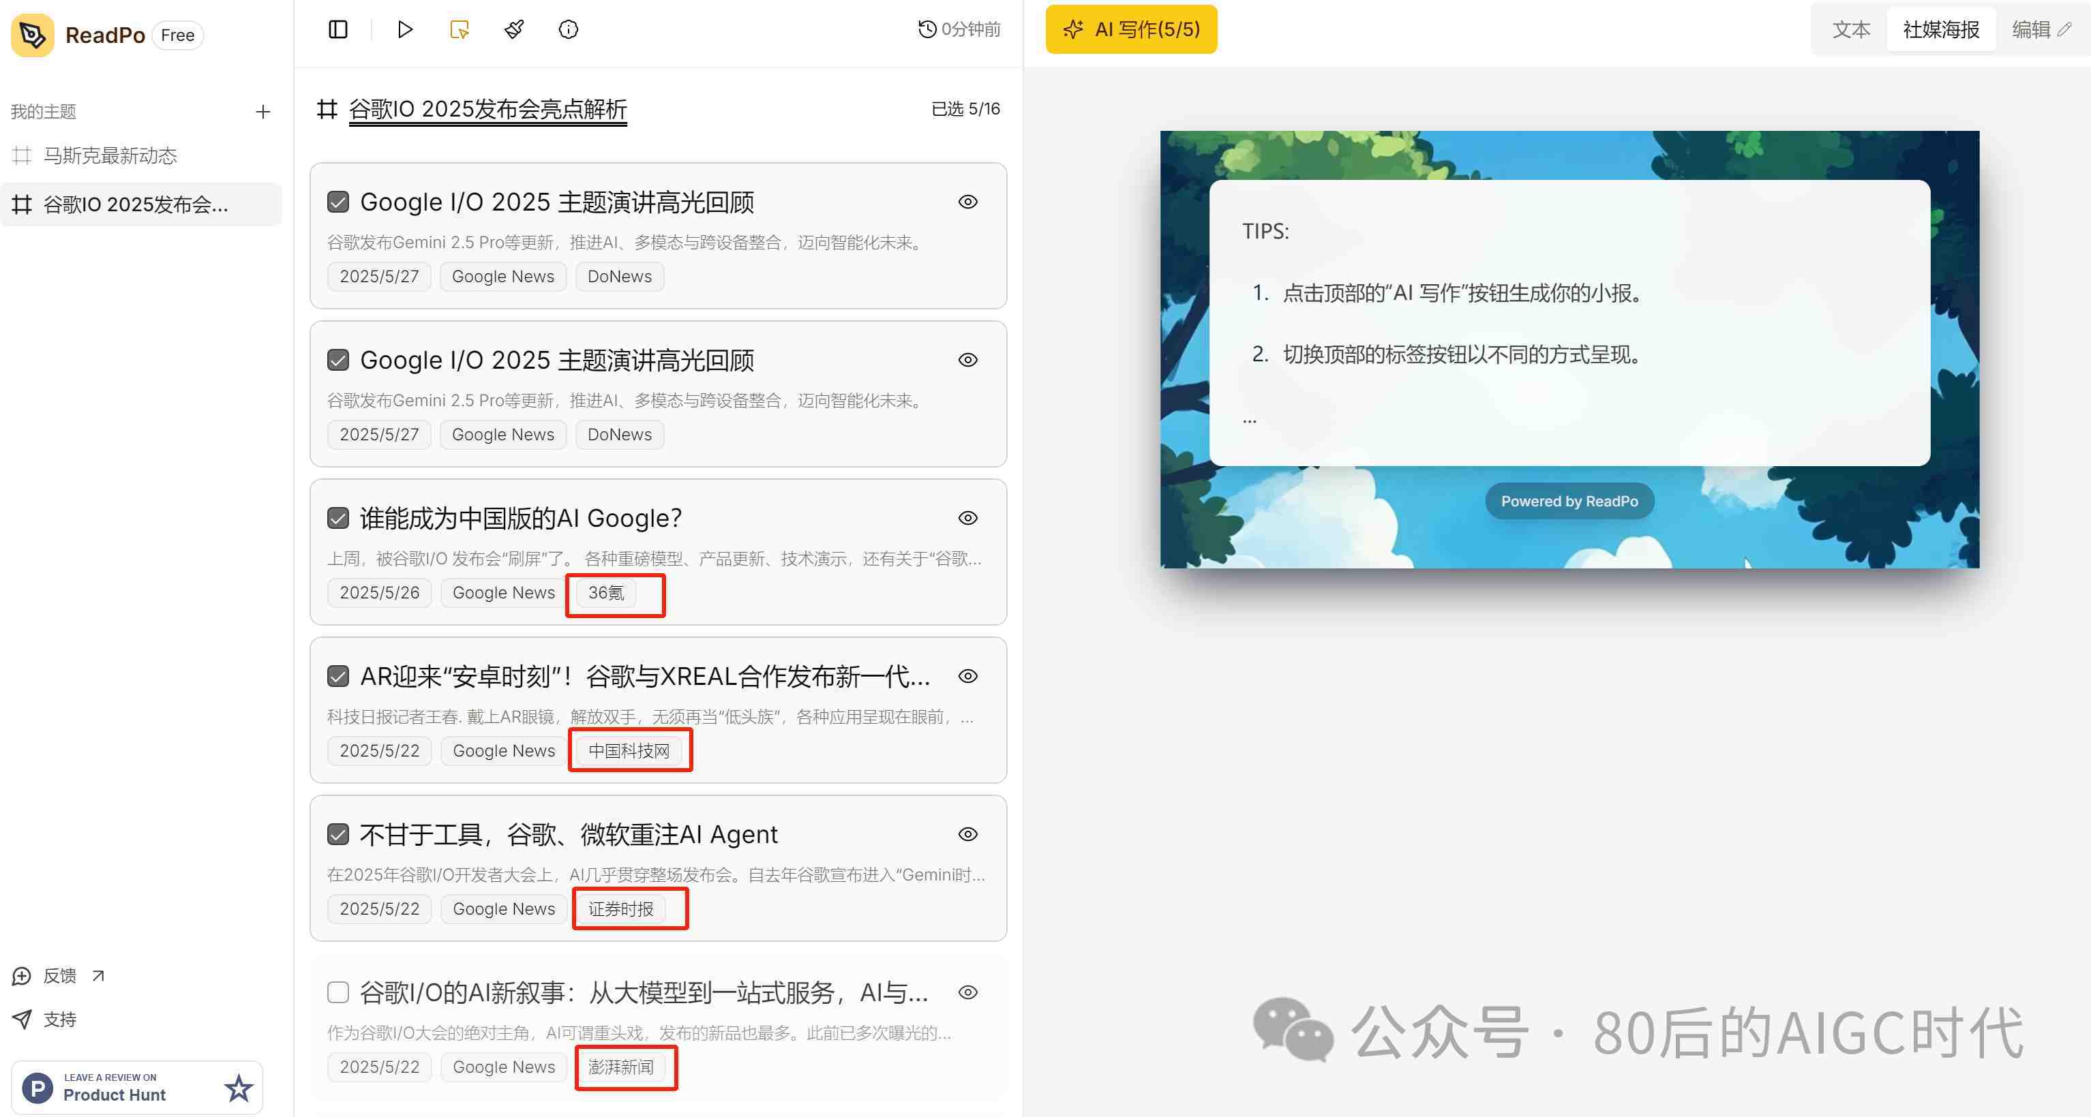2091x1117 pixels.
Task: Click the brush cleanup icon in toolbar
Action: coord(514,30)
